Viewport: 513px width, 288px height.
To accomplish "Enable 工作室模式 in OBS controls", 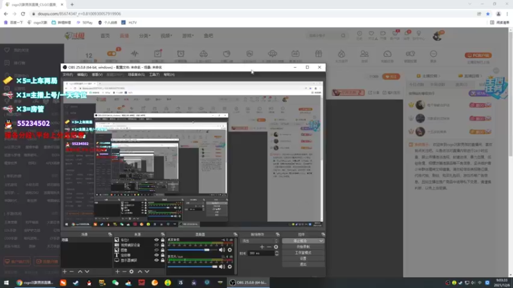I will click(303, 253).
